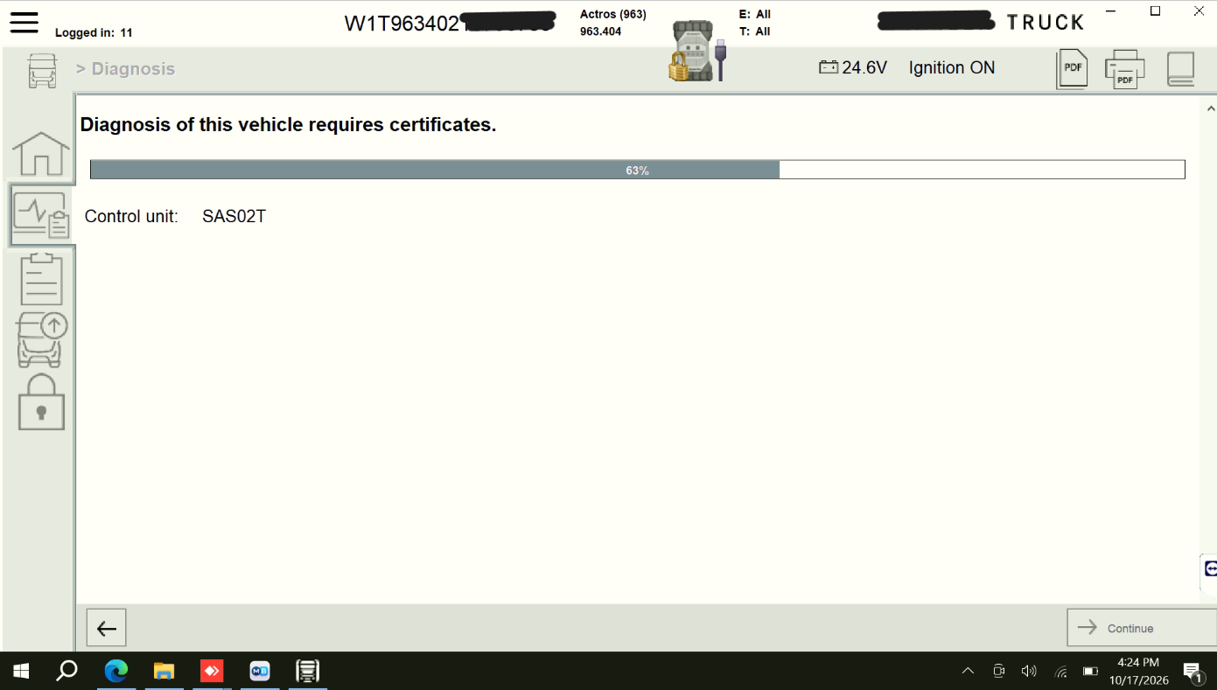
Task: Switch to the truck diagnosis taskbar app
Action: click(x=307, y=671)
